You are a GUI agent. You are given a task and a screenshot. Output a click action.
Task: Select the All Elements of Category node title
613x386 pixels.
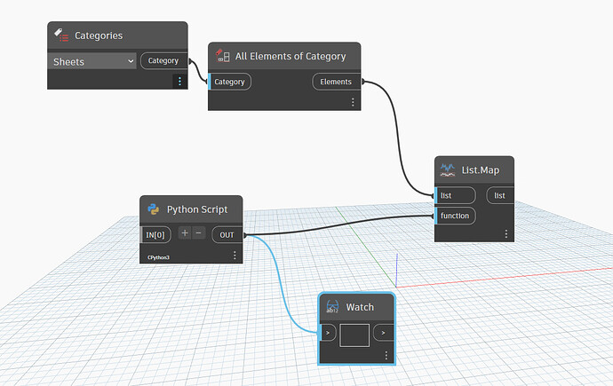pyautogui.click(x=291, y=56)
